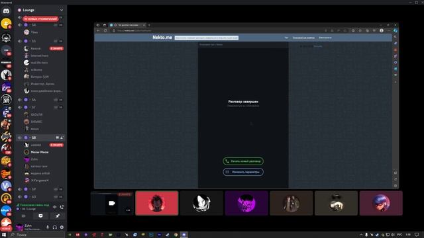Share your screen in the voice panel
The width and height of the screenshot is (424, 238).
(x=40, y=216)
